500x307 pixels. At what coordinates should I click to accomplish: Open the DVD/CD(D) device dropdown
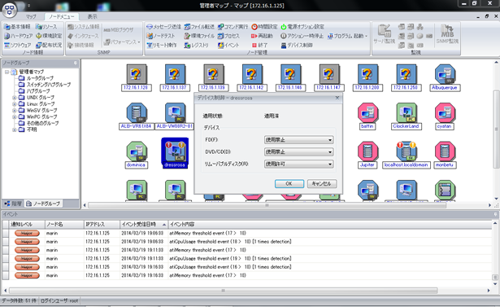299,152
